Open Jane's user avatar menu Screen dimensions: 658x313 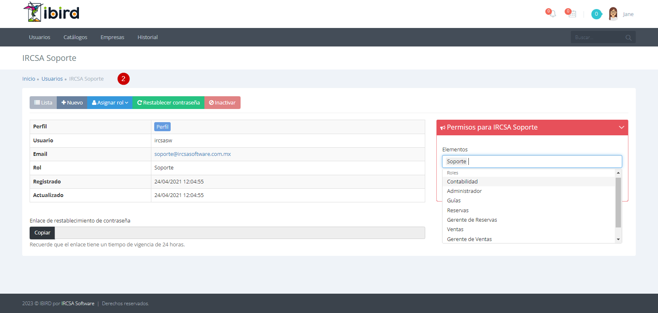613,14
